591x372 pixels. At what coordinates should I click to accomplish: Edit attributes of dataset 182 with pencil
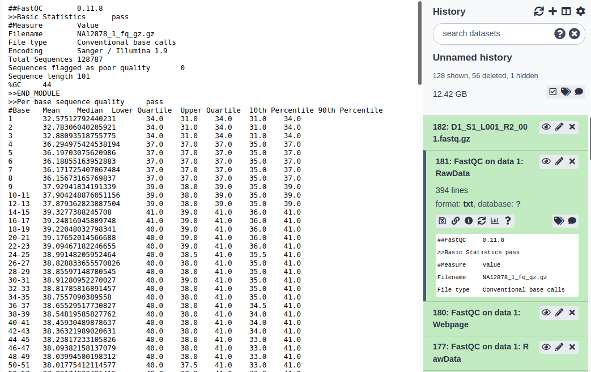[559, 127]
